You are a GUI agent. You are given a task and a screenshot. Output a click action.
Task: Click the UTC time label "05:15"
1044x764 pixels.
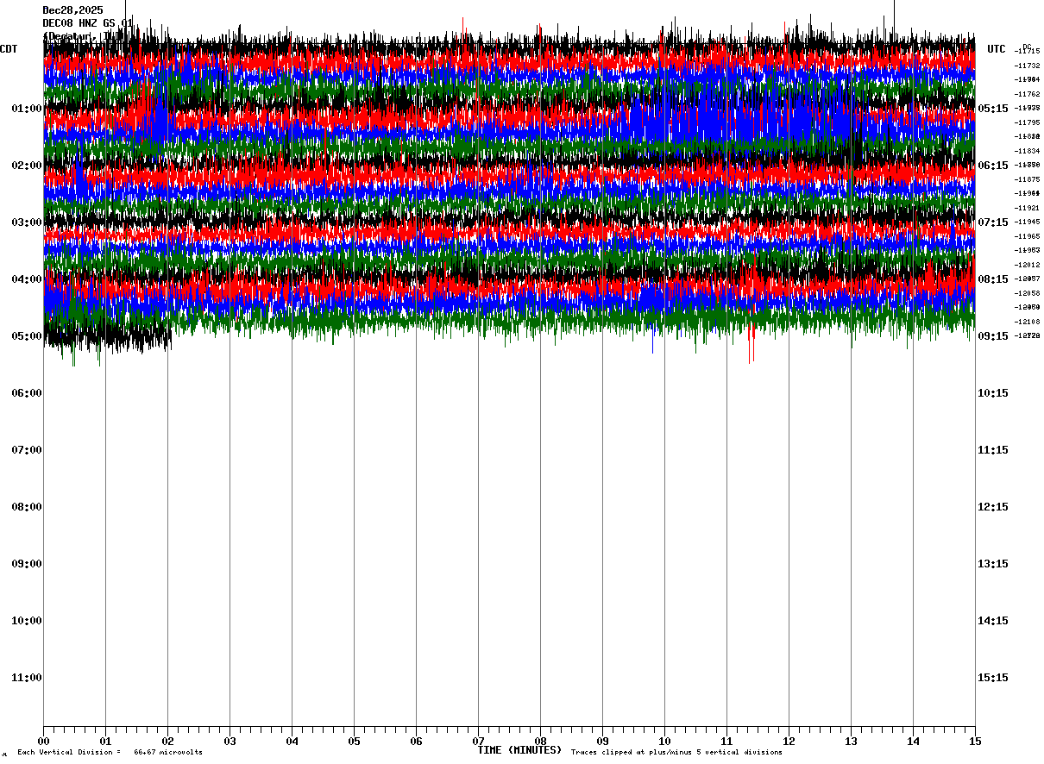pyautogui.click(x=992, y=109)
